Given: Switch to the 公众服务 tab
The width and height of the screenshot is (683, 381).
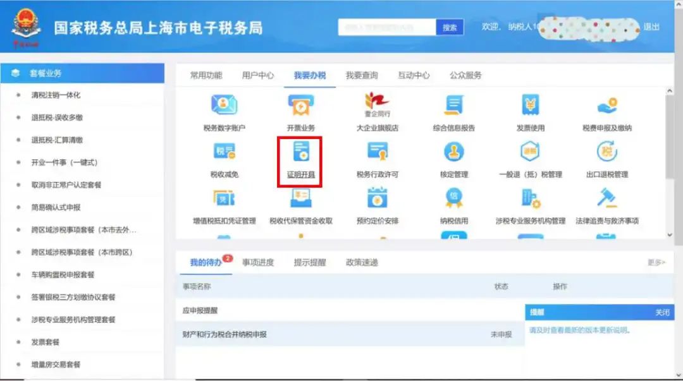Looking at the screenshot, I should (x=465, y=75).
